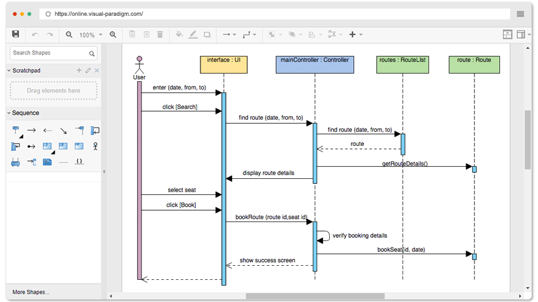This screenshot has height=302, width=538.
Task: Click the scroll right arrow
Action: (520, 296)
